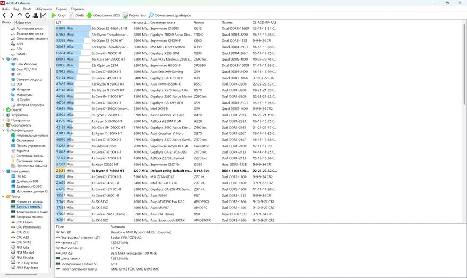Viewport: 467px width, 278px height.
Task: Open the Файл menu
Action: click(x=6, y=9)
